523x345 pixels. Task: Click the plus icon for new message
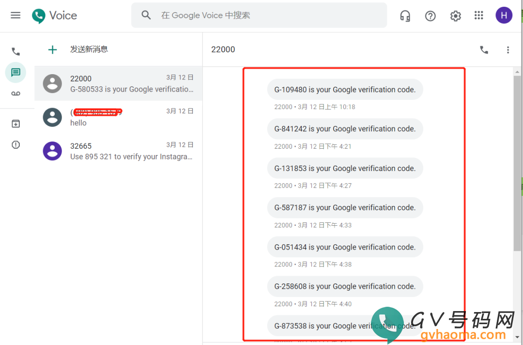coord(52,50)
